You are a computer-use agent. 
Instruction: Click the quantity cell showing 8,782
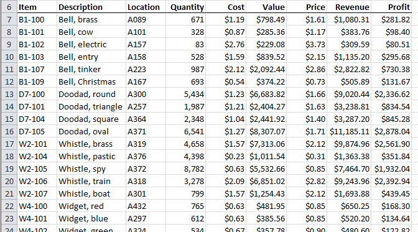186,169
